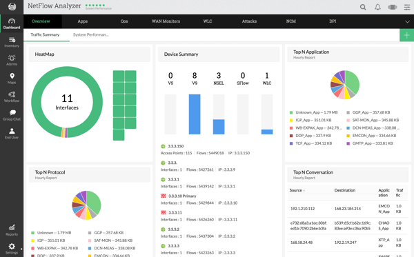Click the V9 blue bar
Image resolution: width=414 pixels, height=257 pixels.
tap(195, 114)
